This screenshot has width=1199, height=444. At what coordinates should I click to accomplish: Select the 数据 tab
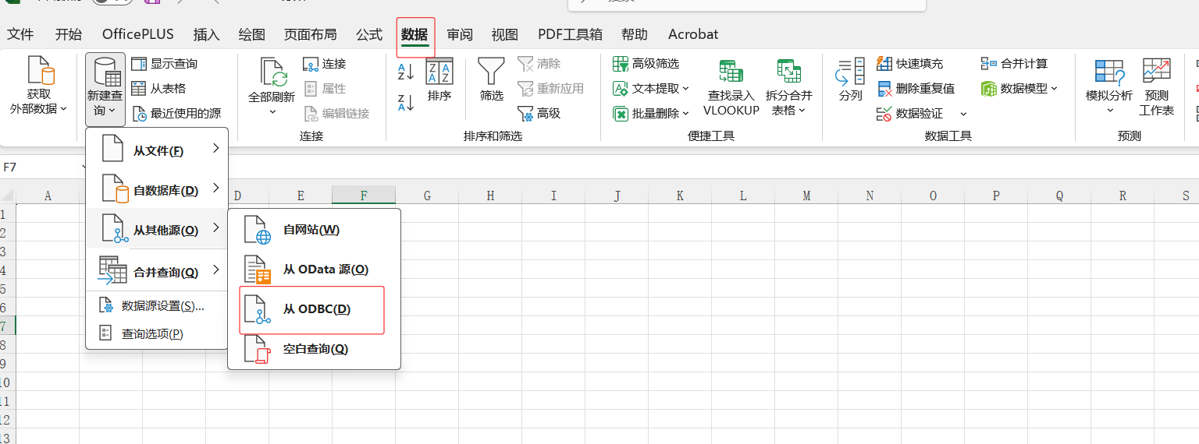tap(414, 34)
